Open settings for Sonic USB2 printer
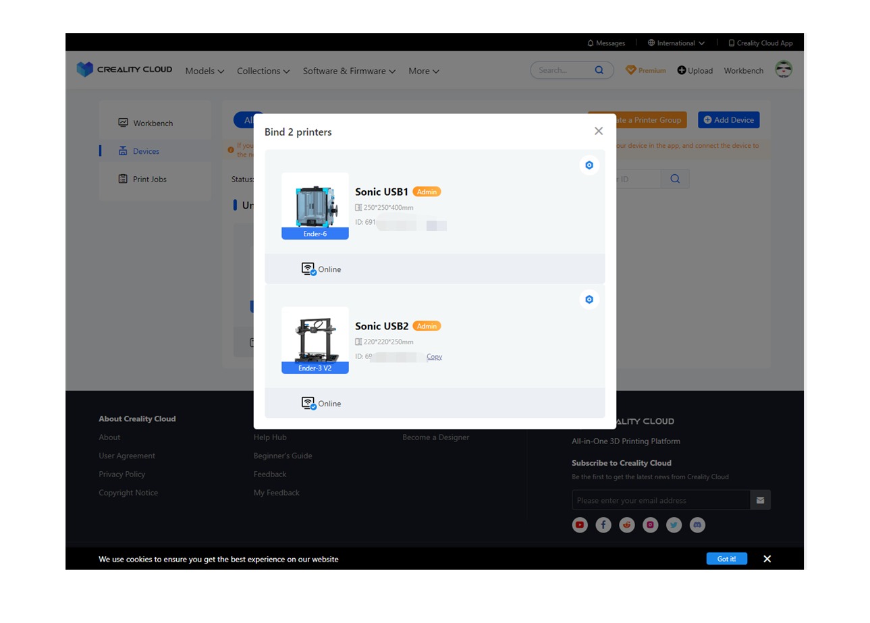The width and height of the screenshot is (870, 623). coord(589,300)
